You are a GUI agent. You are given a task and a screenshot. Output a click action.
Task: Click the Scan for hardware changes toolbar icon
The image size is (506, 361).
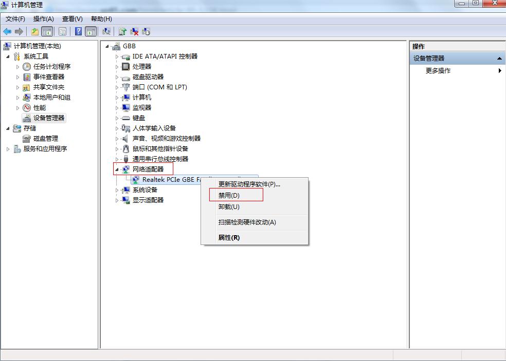(x=106, y=31)
